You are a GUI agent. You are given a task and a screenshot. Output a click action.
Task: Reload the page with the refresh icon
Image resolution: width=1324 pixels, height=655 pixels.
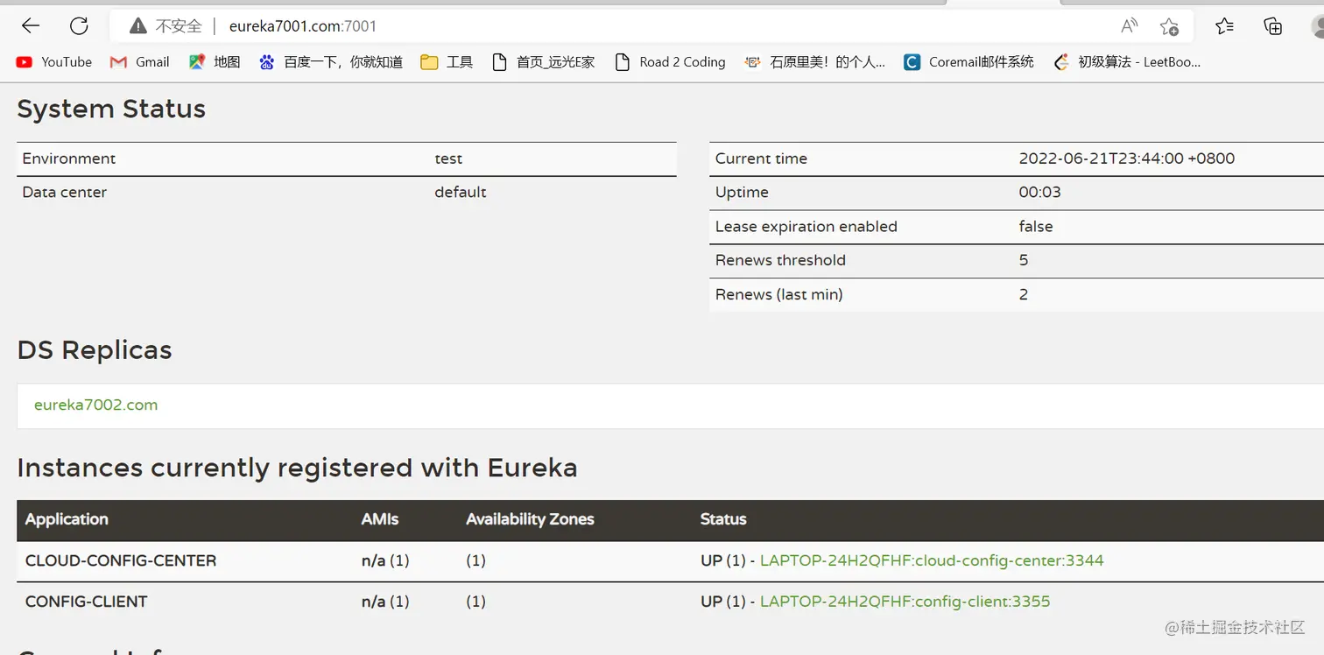click(x=79, y=26)
